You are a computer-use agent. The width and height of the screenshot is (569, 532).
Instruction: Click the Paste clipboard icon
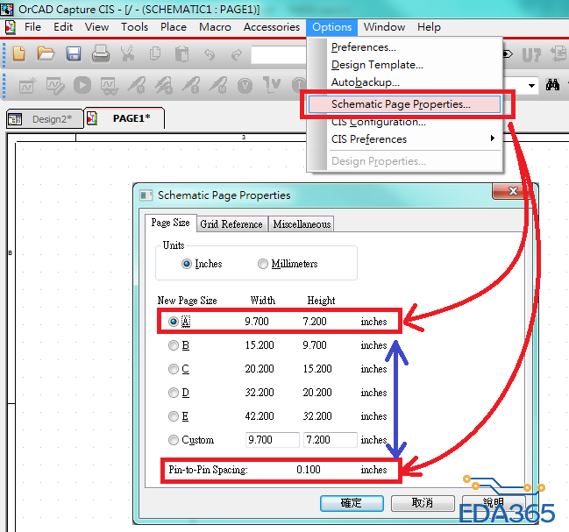point(182,54)
